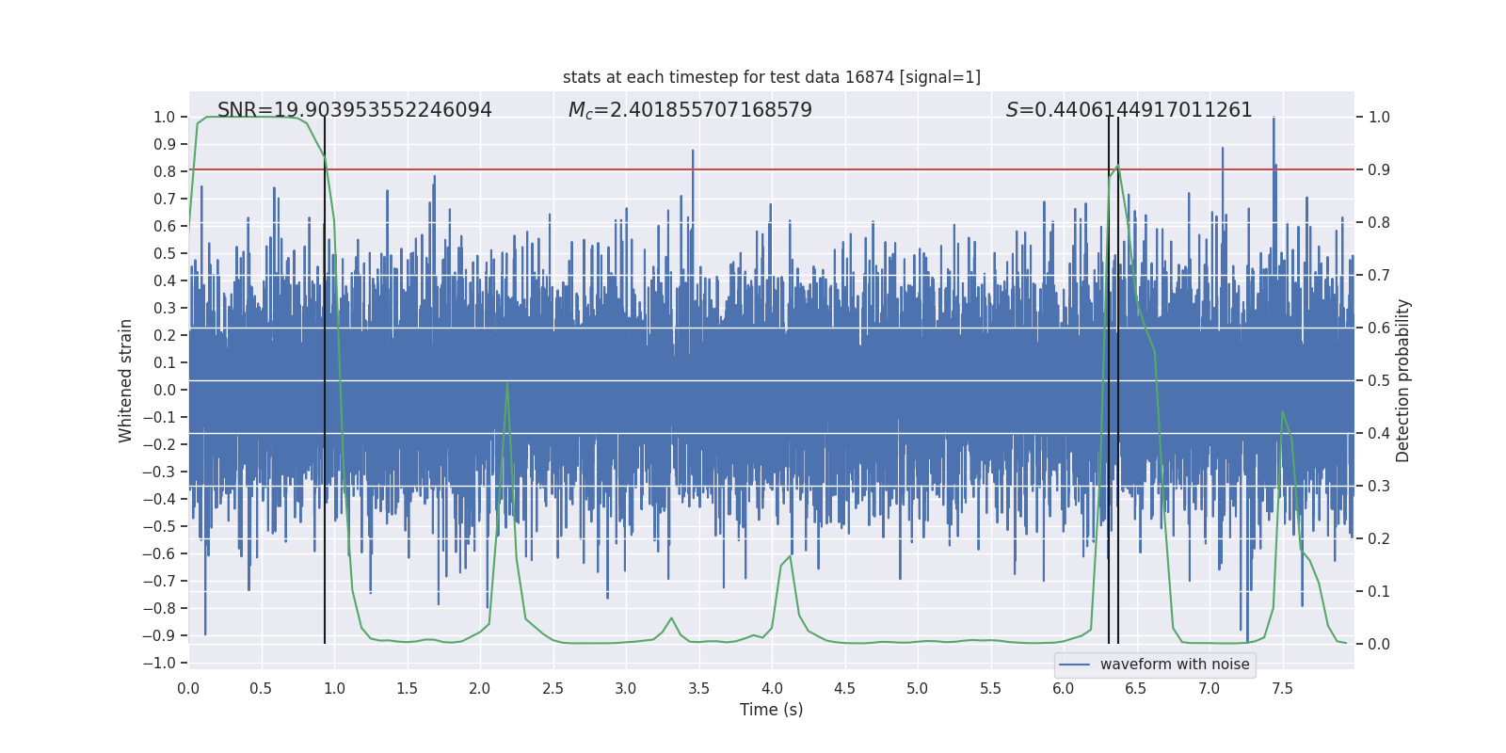Click the 'Detection probability' right axis label
This screenshot has height=753, width=1506.
1402,380
